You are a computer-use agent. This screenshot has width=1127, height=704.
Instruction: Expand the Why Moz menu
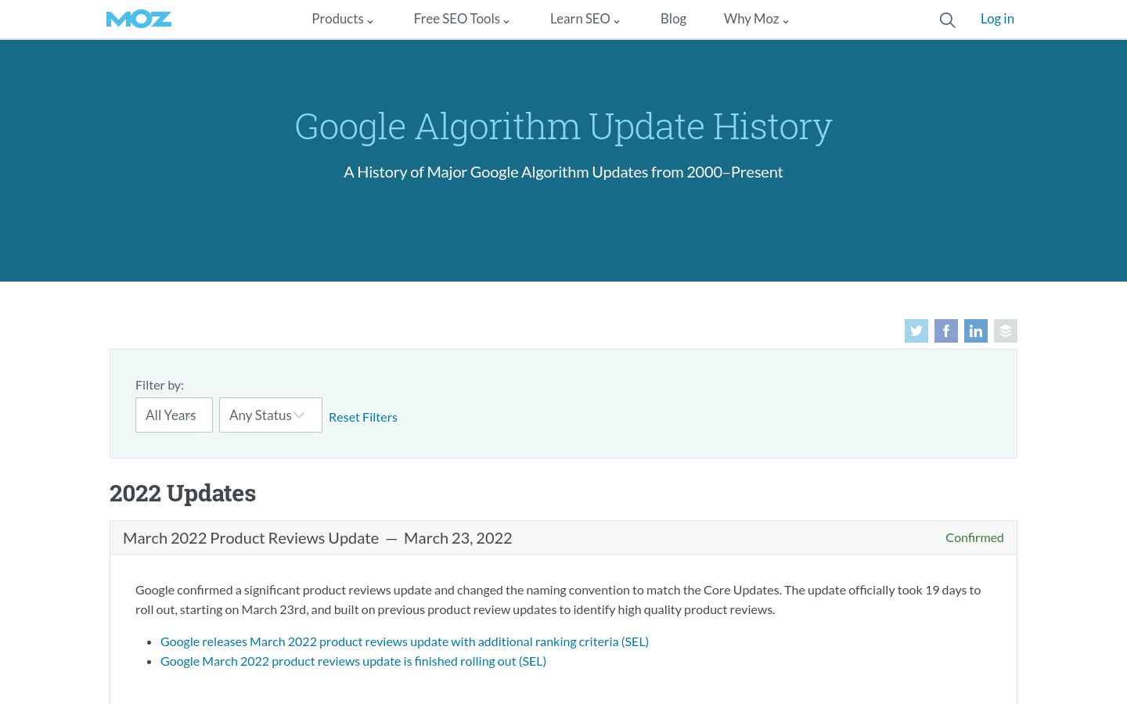click(x=756, y=19)
